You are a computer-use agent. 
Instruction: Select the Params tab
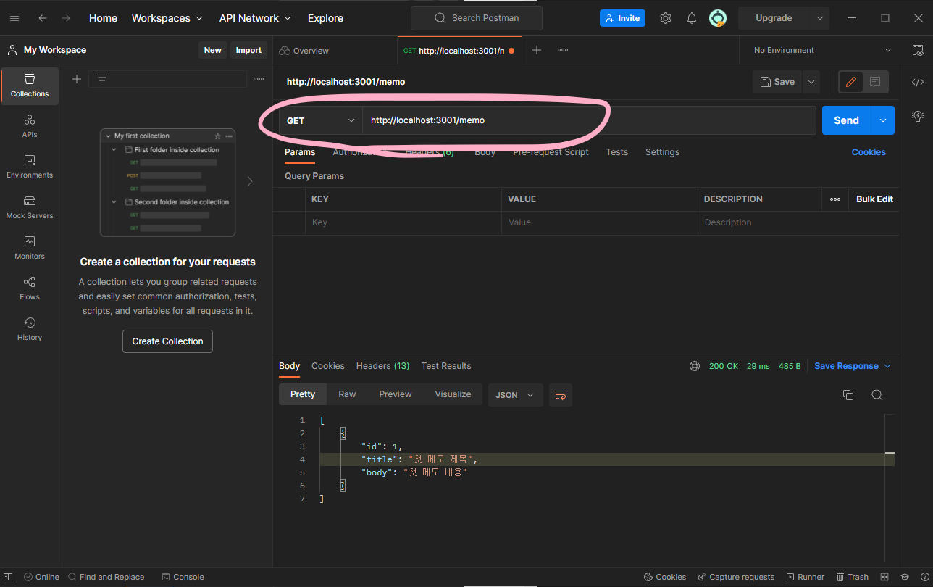coord(300,152)
